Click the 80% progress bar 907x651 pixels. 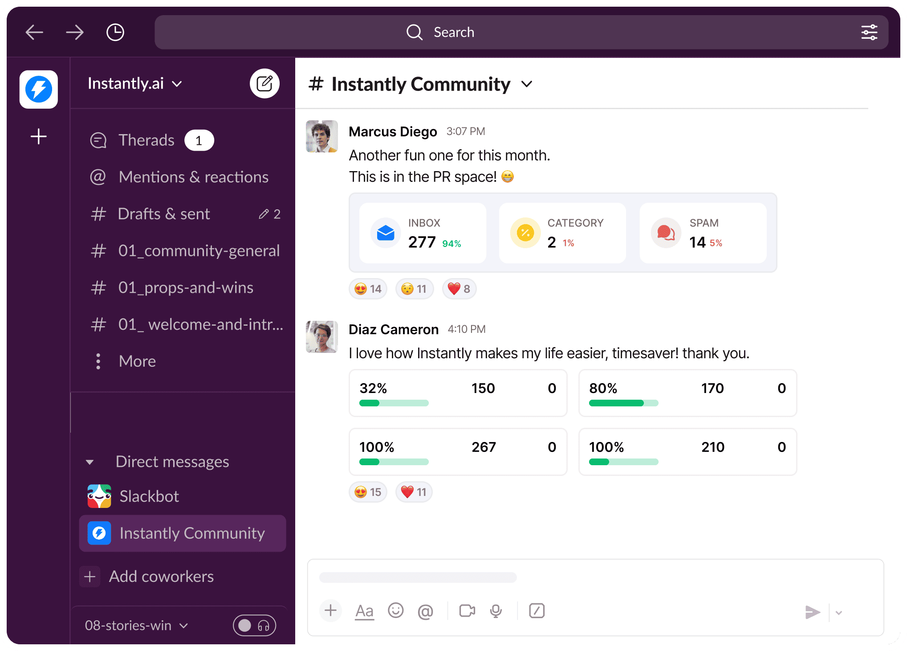pos(623,403)
